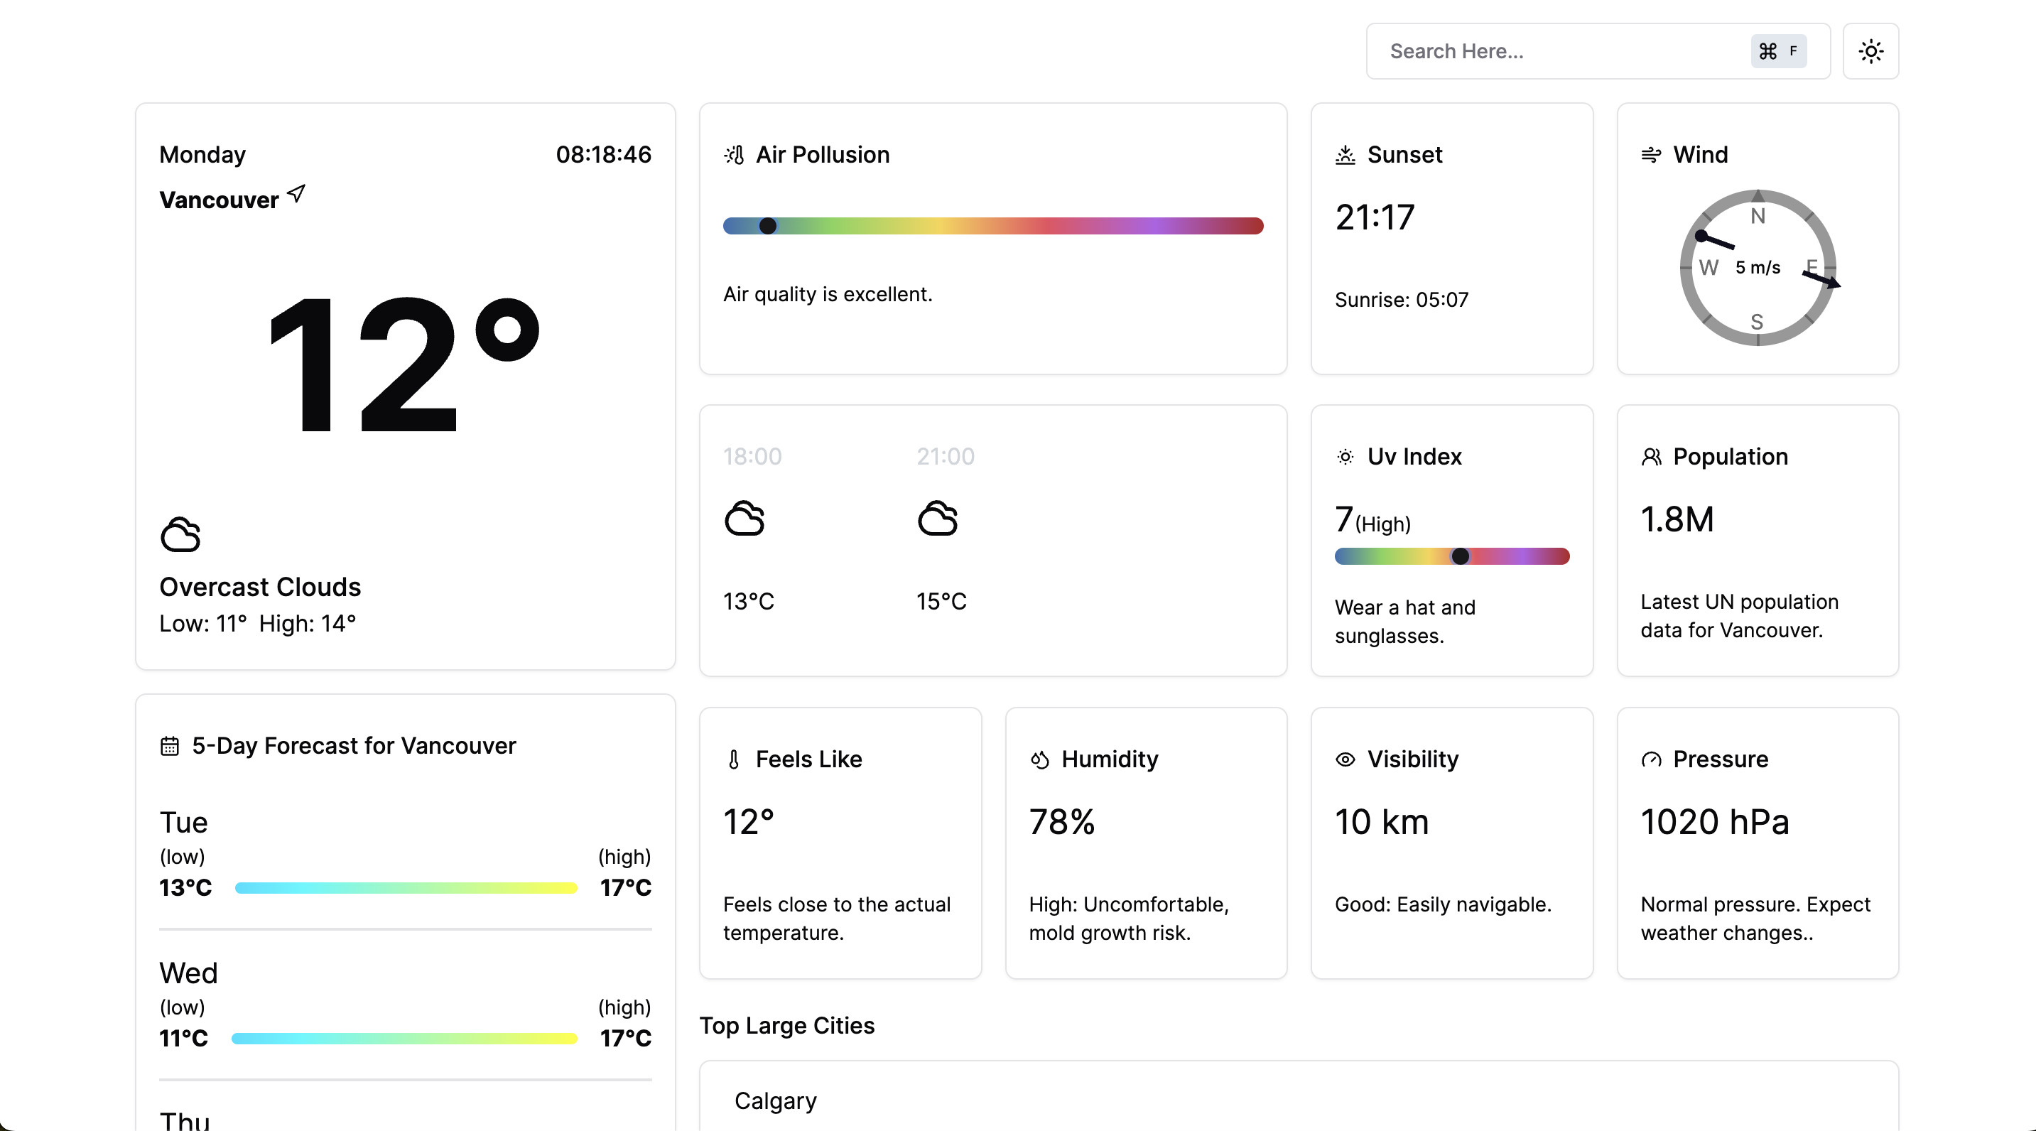This screenshot has width=2036, height=1131.
Task: Click the Wind icon
Action: pos(1650,155)
